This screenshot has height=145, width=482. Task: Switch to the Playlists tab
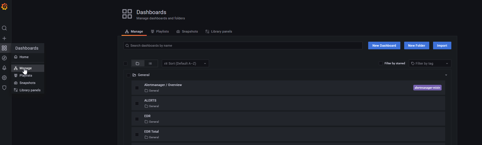point(160,31)
